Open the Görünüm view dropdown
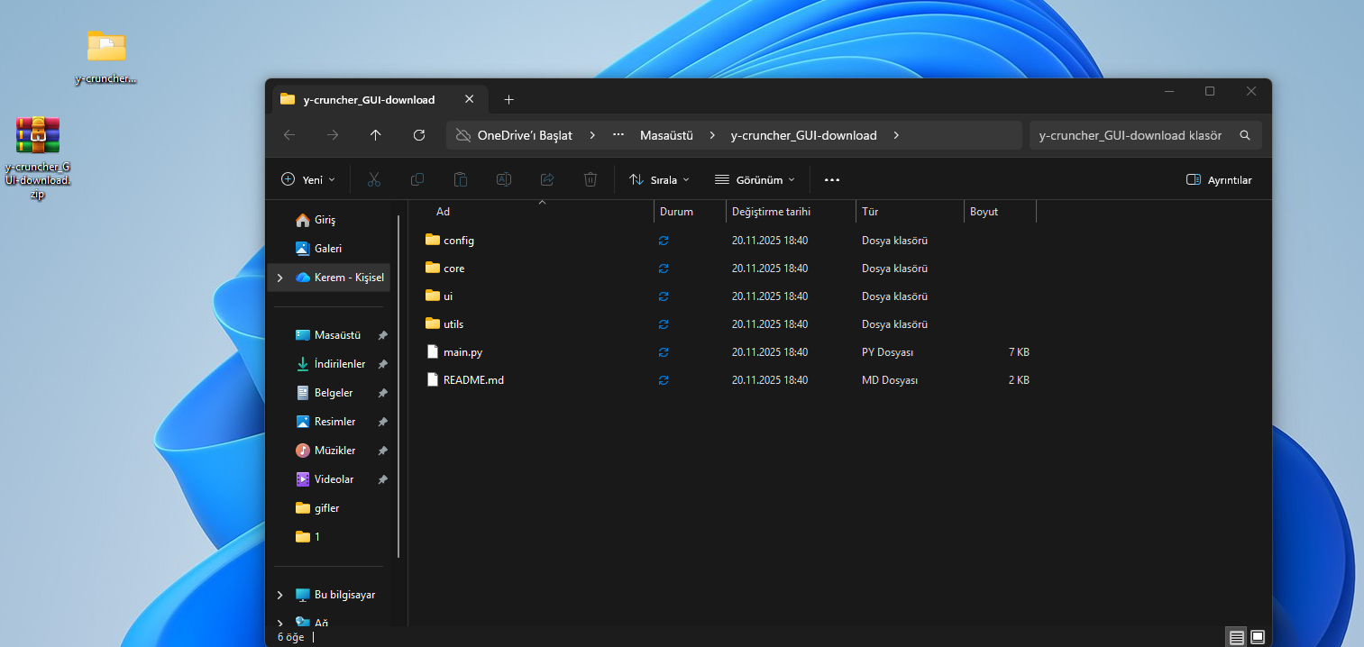Image resolution: width=1364 pixels, height=647 pixels. [x=755, y=180]
